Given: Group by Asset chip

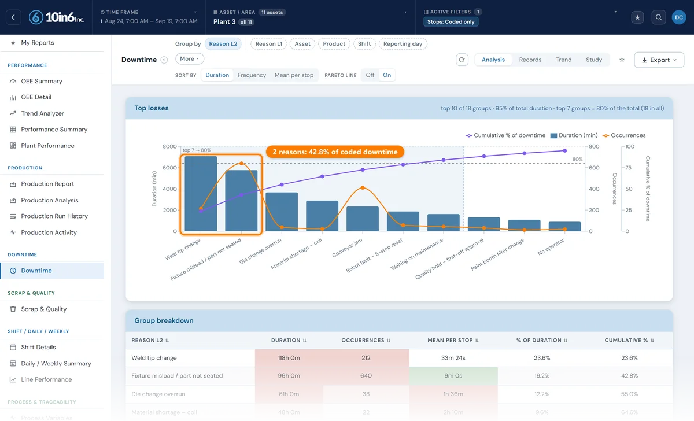Looking at the screenshot, I should tap(302, 44).
